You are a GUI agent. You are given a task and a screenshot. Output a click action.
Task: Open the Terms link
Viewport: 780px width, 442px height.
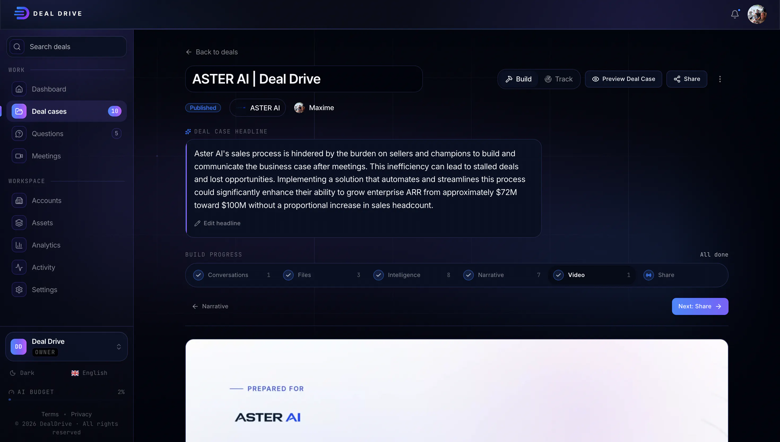coord(50,414)
